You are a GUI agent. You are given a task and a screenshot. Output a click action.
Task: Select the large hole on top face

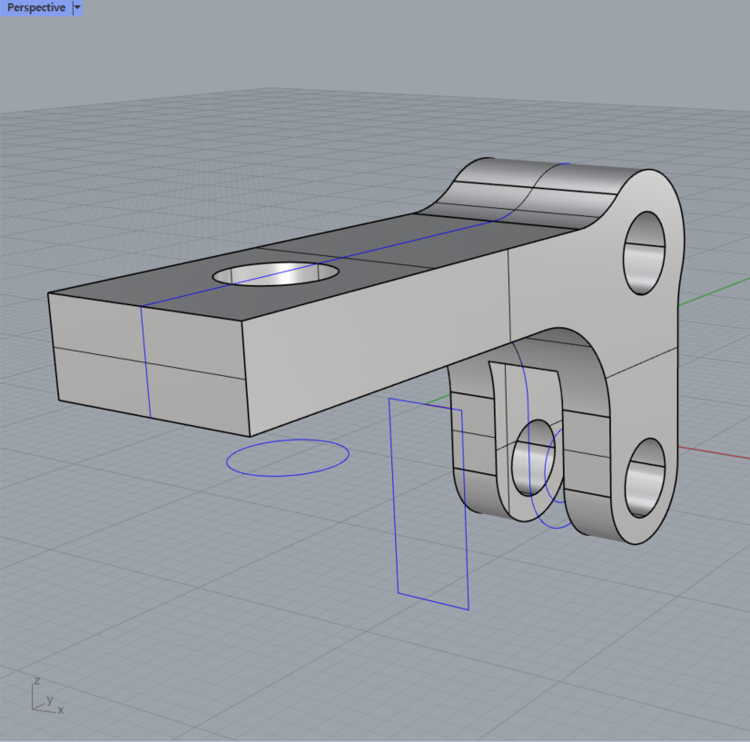point(275,274)
